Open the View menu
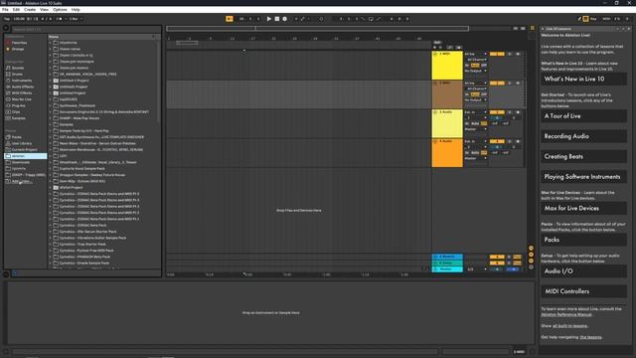Screen dimensions: 636x358 [44, 9]
